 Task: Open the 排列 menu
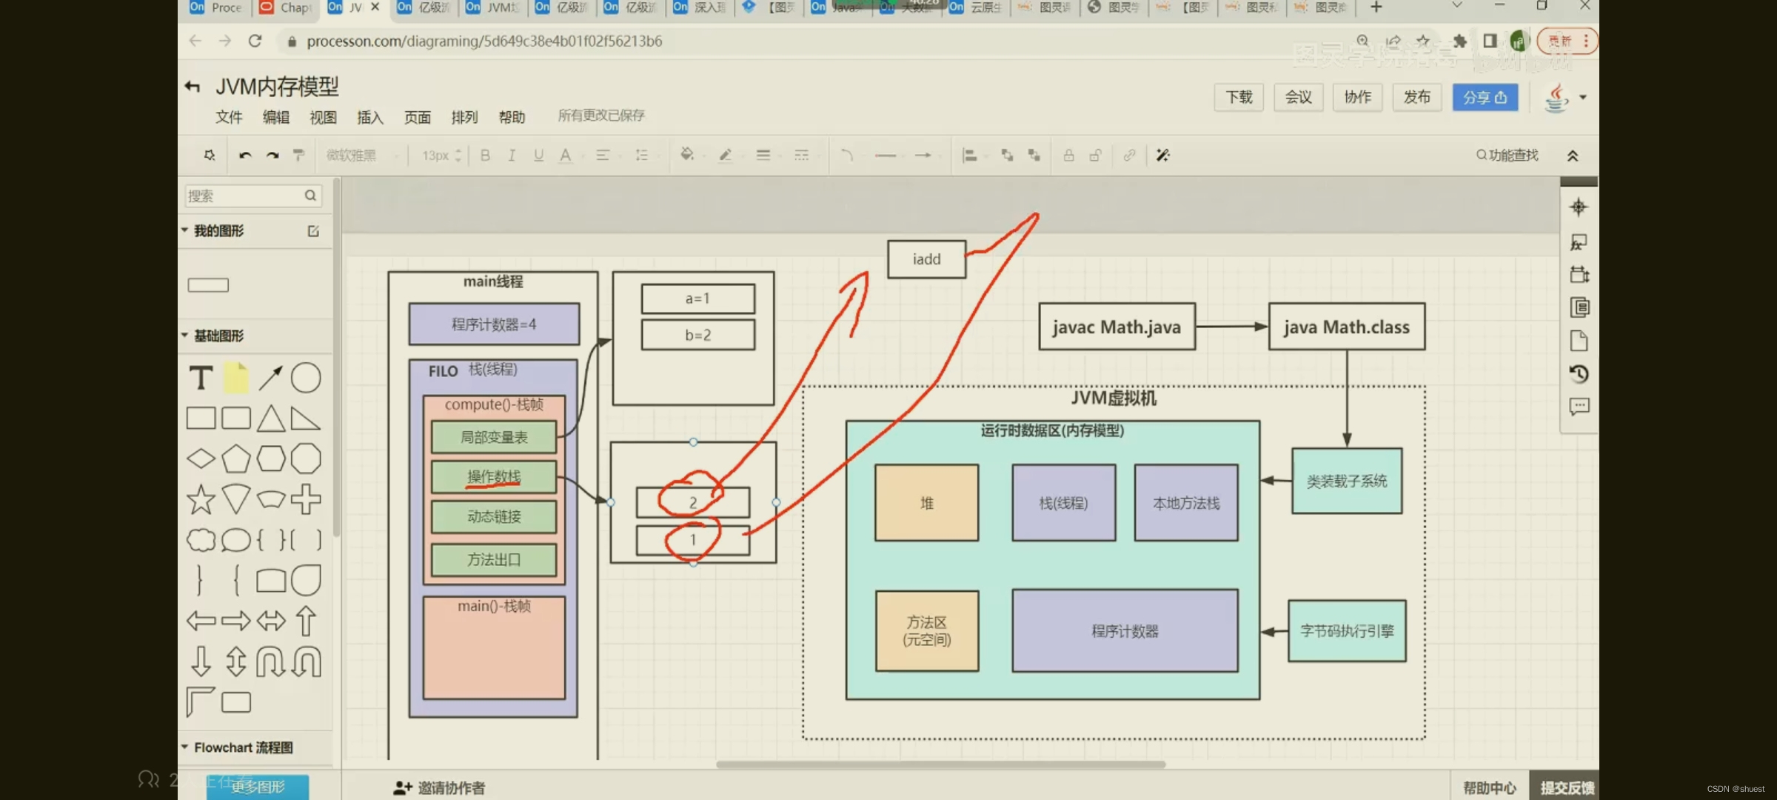coord(465,117)
